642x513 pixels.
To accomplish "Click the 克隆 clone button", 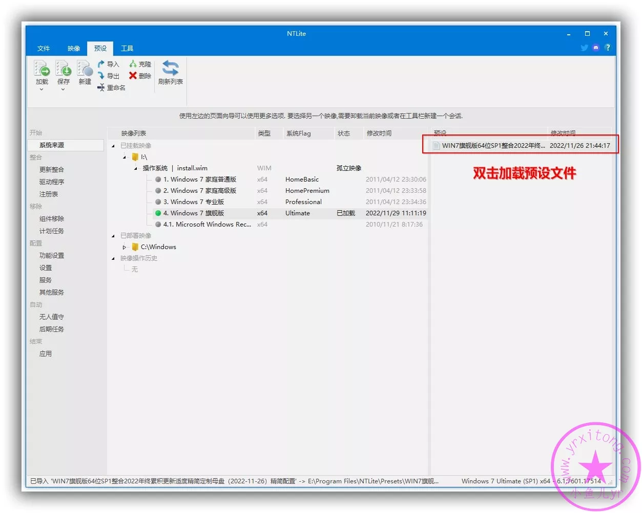I will [x=140, y=64].
